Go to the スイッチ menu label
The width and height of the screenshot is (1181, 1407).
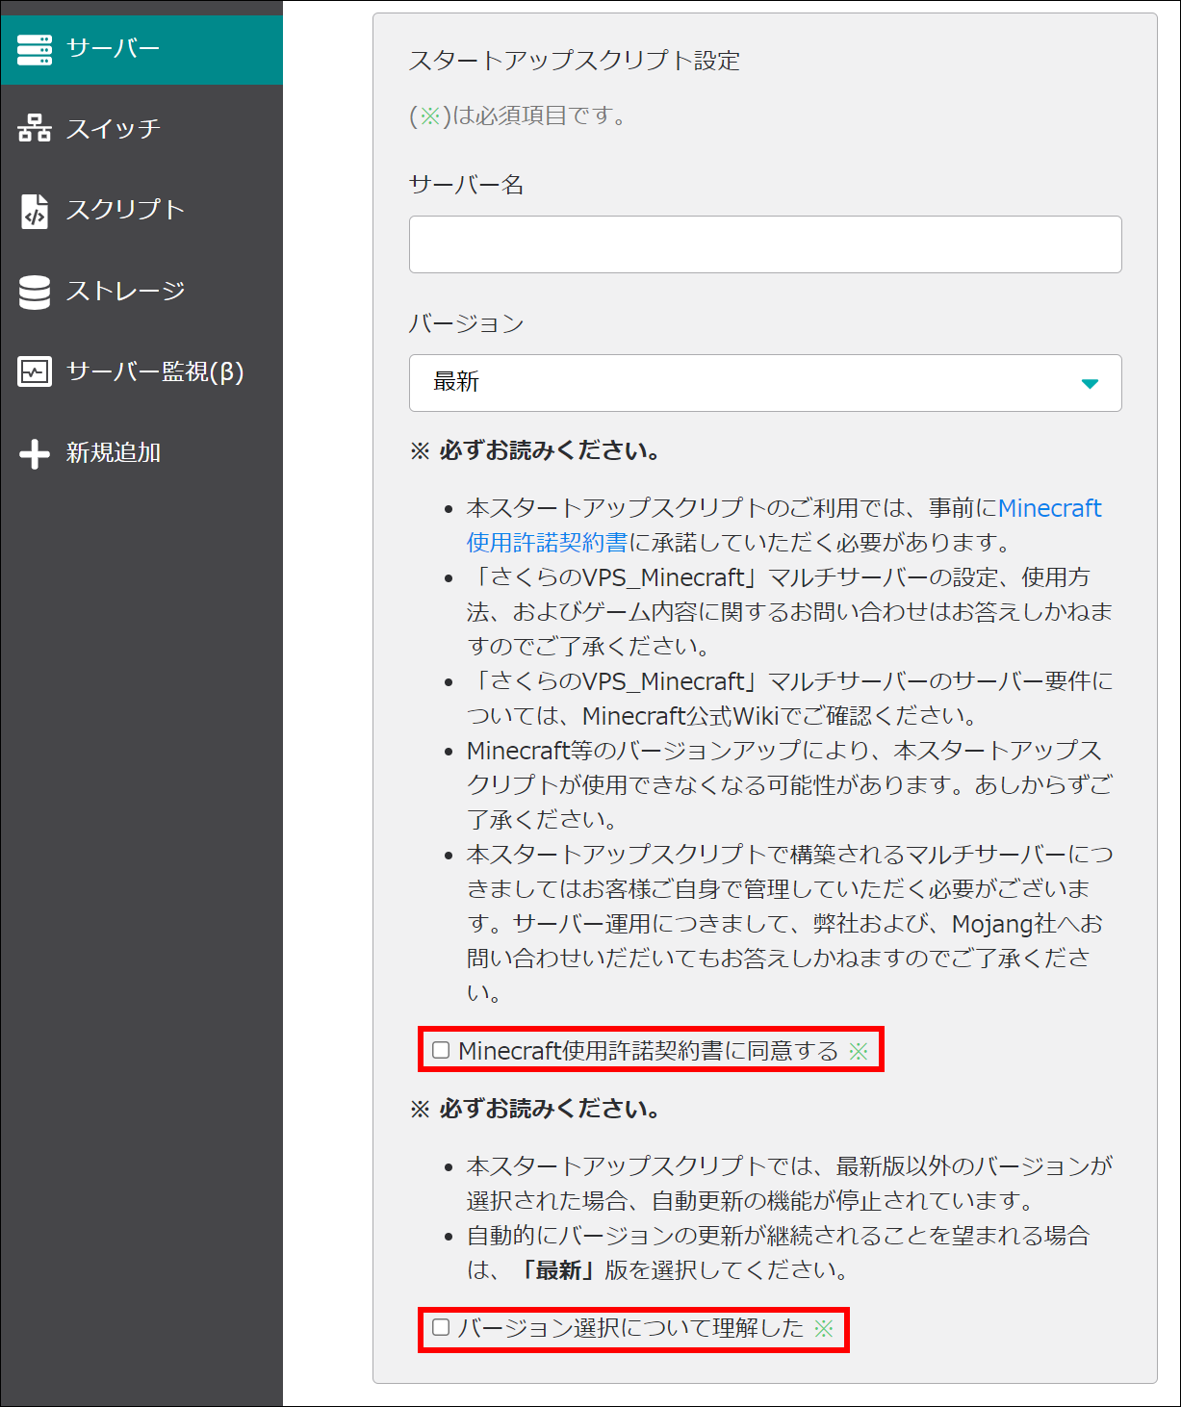coord(113,129)
